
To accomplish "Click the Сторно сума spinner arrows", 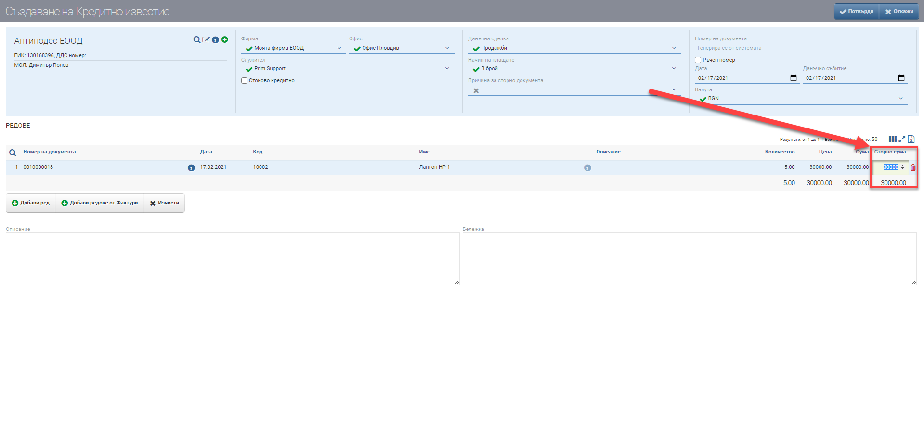I will click(903, 167).
